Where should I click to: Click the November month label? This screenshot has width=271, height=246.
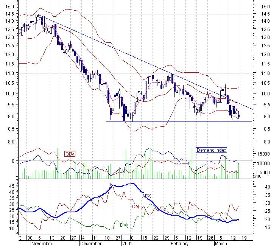pos(42,244)
